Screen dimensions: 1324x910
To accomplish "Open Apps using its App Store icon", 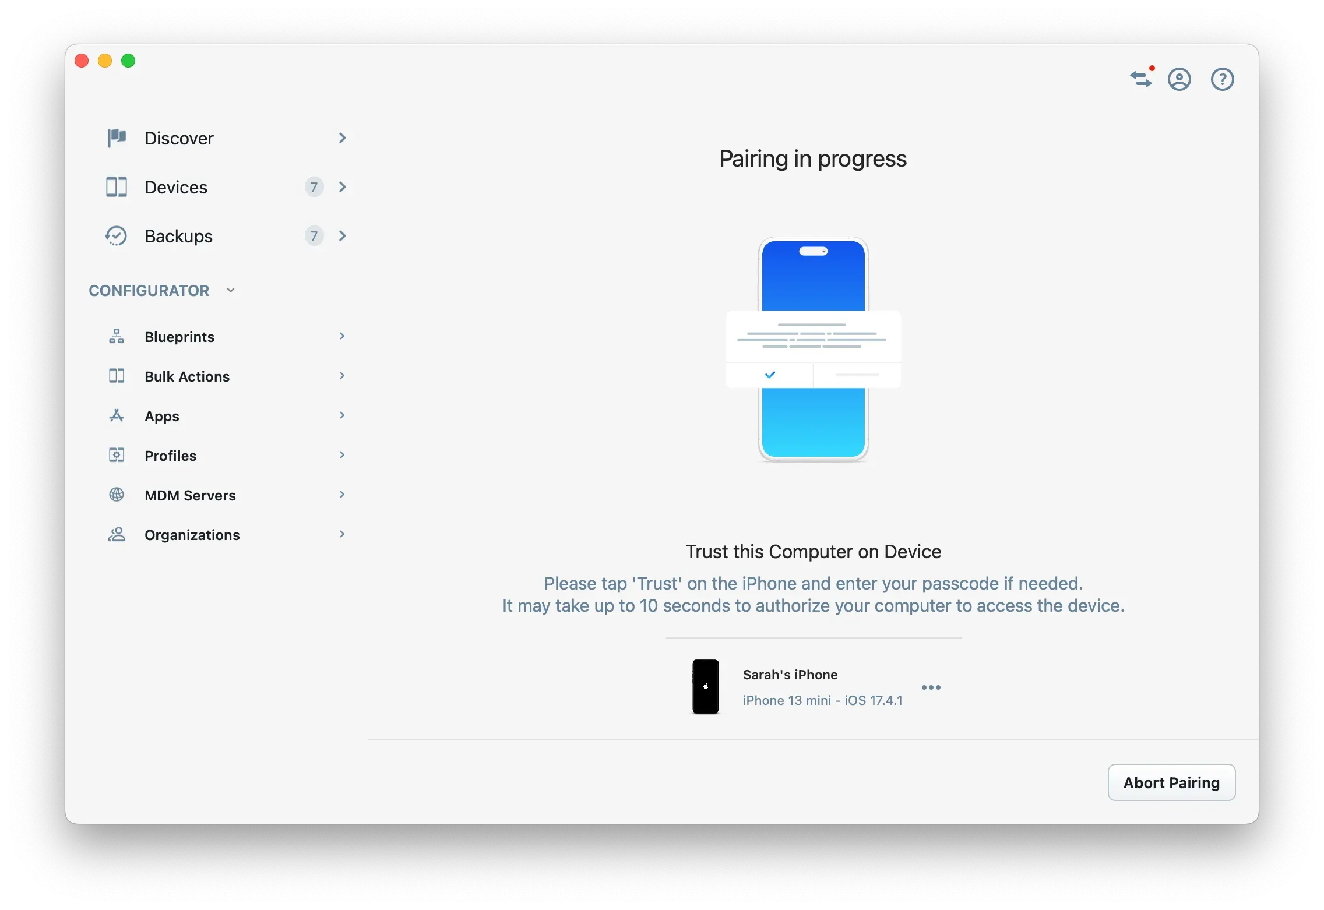I will tap(117, 415).
